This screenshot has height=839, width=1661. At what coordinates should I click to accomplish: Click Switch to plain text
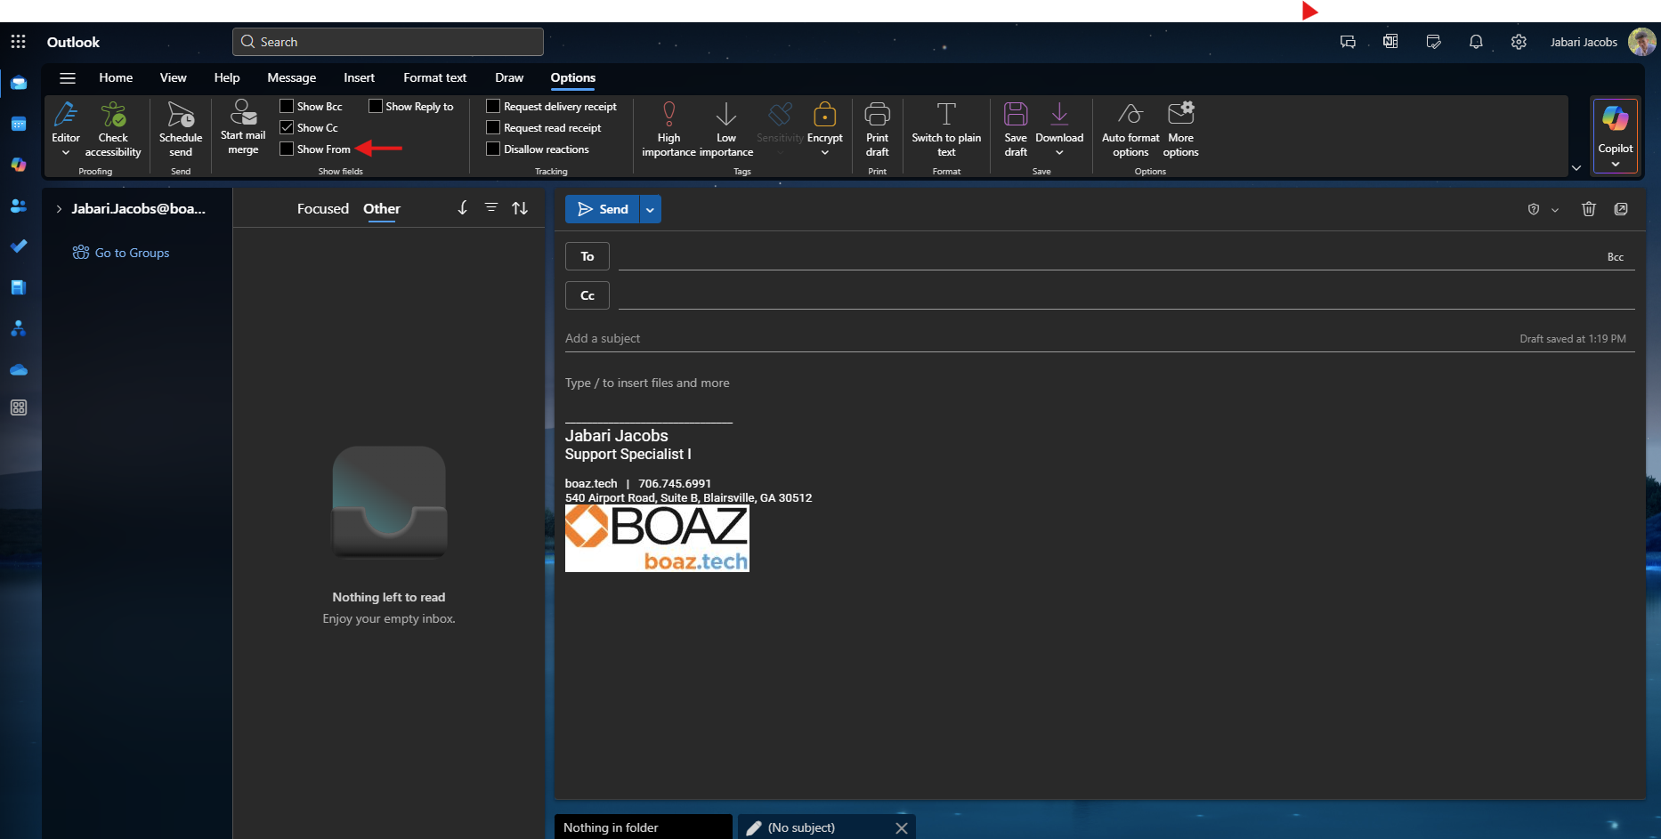(946, 116)
